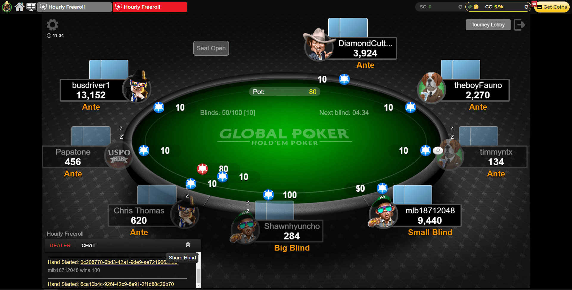Refresh the SC balance

point(460,7)
